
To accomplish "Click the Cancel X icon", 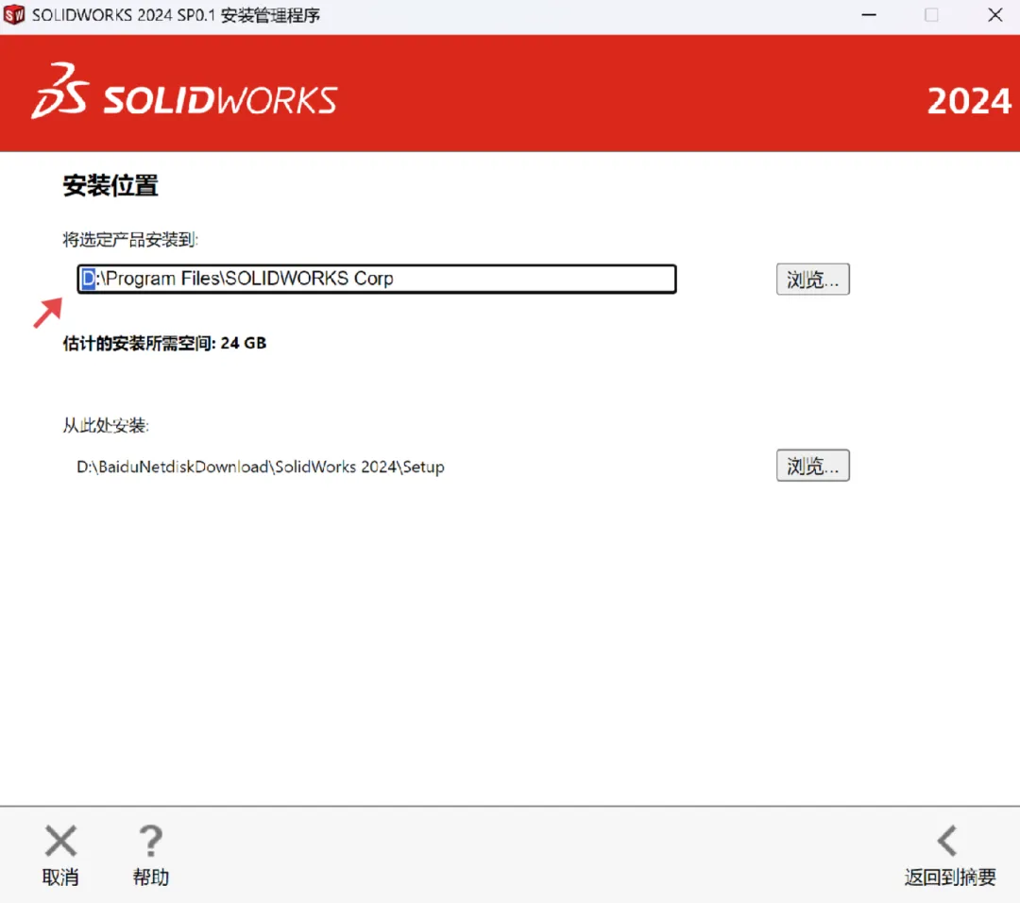I will (x=60, y=841).
